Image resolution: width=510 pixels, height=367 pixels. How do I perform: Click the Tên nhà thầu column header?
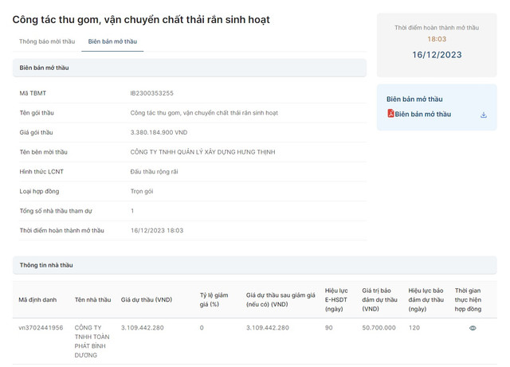tap(92, 299)
